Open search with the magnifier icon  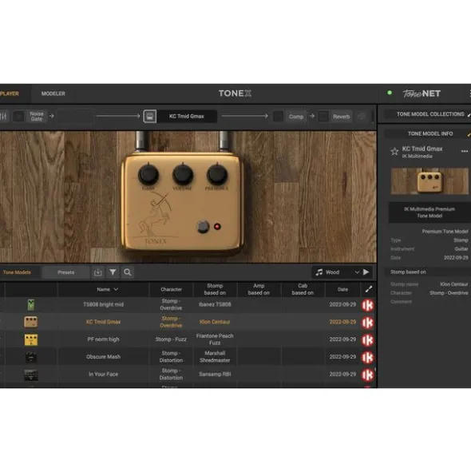[128, 272]
